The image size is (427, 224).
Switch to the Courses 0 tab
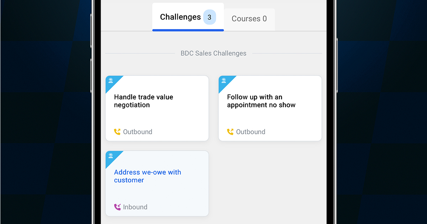click(249, 19)
